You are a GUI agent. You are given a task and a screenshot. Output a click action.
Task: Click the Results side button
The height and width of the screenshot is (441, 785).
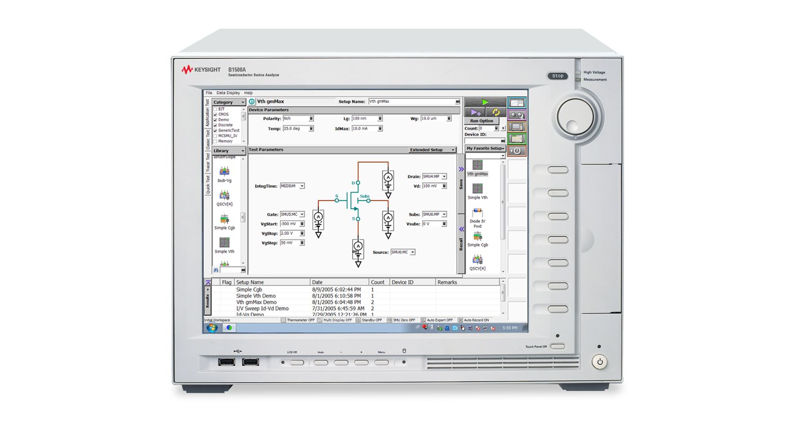point(208,301)
